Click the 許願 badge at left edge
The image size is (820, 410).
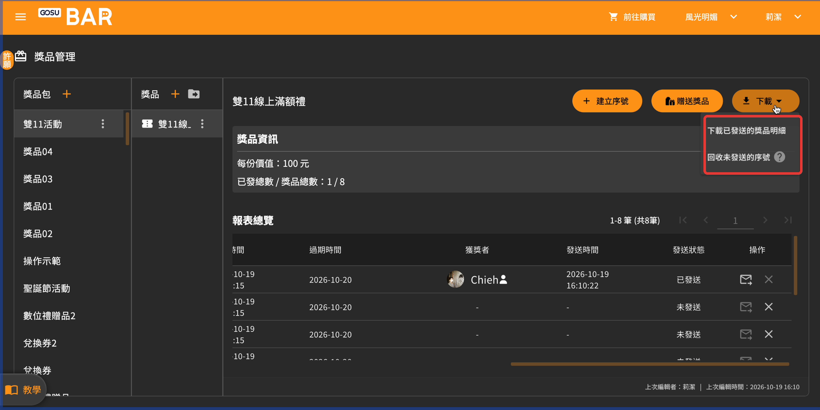tap(7, 60)
